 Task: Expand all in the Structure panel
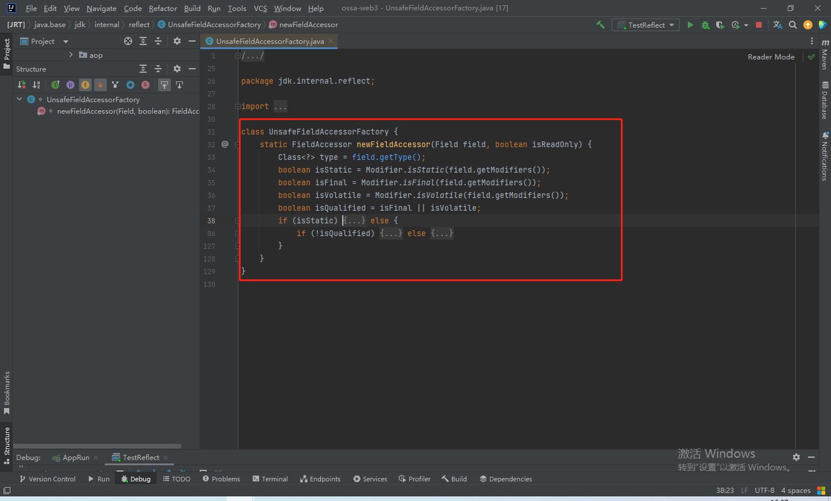143,69
